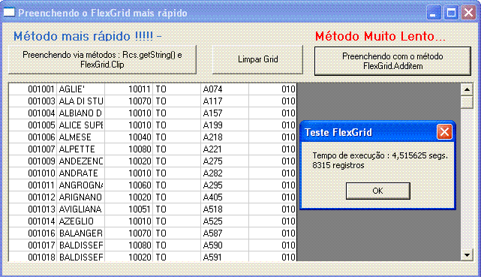Screen dimensions: 481x277
Task: Select cell 001004 in the grid
Action: (33, 113)
